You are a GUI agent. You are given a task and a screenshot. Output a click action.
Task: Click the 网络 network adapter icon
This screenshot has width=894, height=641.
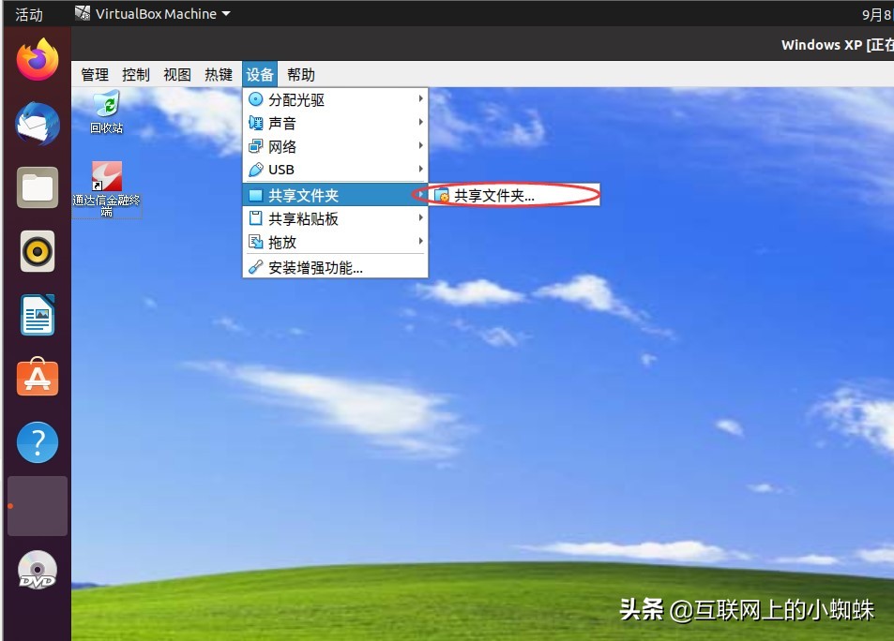click(255, 146)
